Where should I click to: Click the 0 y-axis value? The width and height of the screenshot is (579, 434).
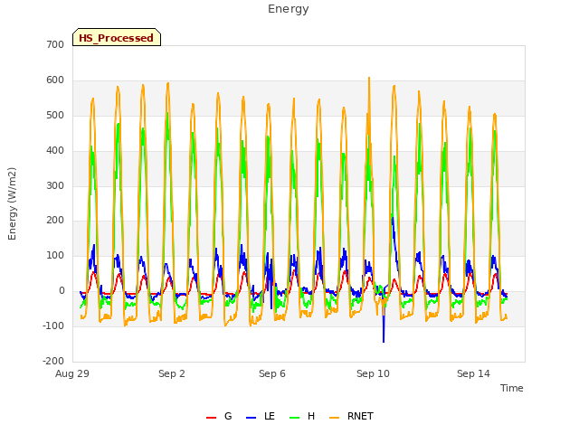62,291
